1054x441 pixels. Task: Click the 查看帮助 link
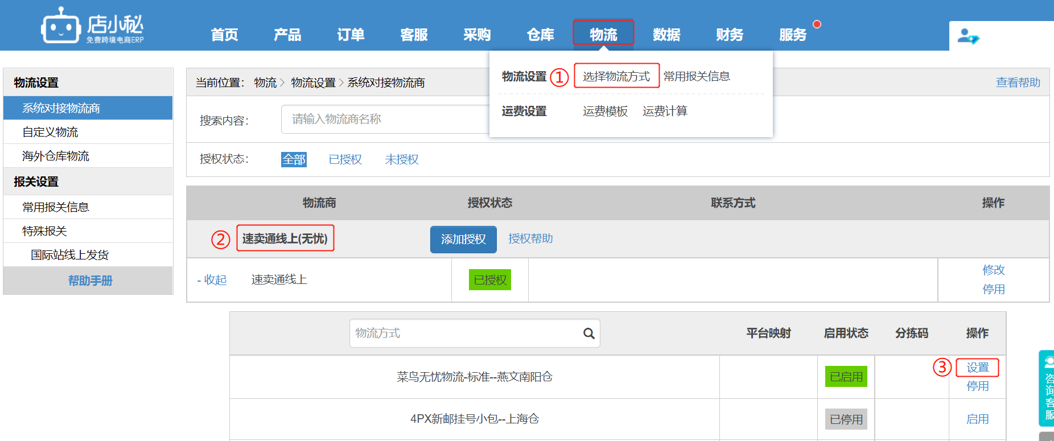point(1018,83)
